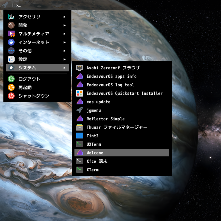Click the Thunar file manager icon
The width and height of the screenshot is (221, 221).
[x=80, y=127]
